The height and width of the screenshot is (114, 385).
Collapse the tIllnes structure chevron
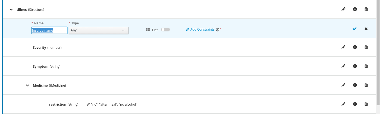pos(11,10)
